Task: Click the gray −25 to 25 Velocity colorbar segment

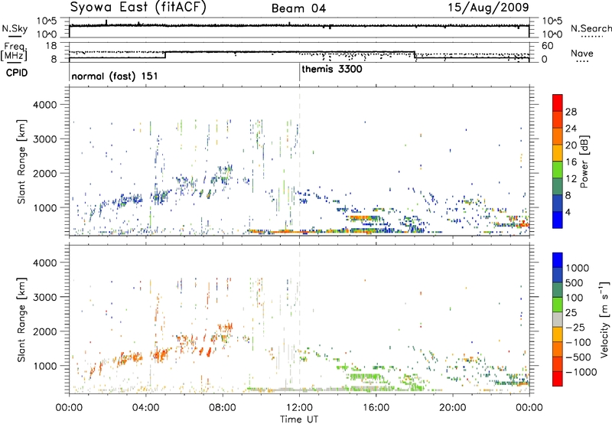Action: 558,319
